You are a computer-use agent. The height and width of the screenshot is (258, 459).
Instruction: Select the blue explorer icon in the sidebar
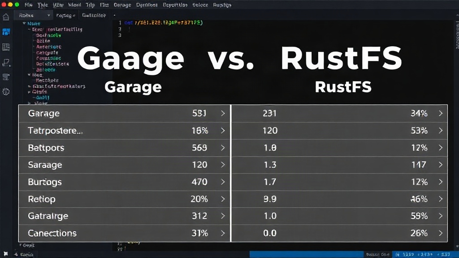[6, 32]
